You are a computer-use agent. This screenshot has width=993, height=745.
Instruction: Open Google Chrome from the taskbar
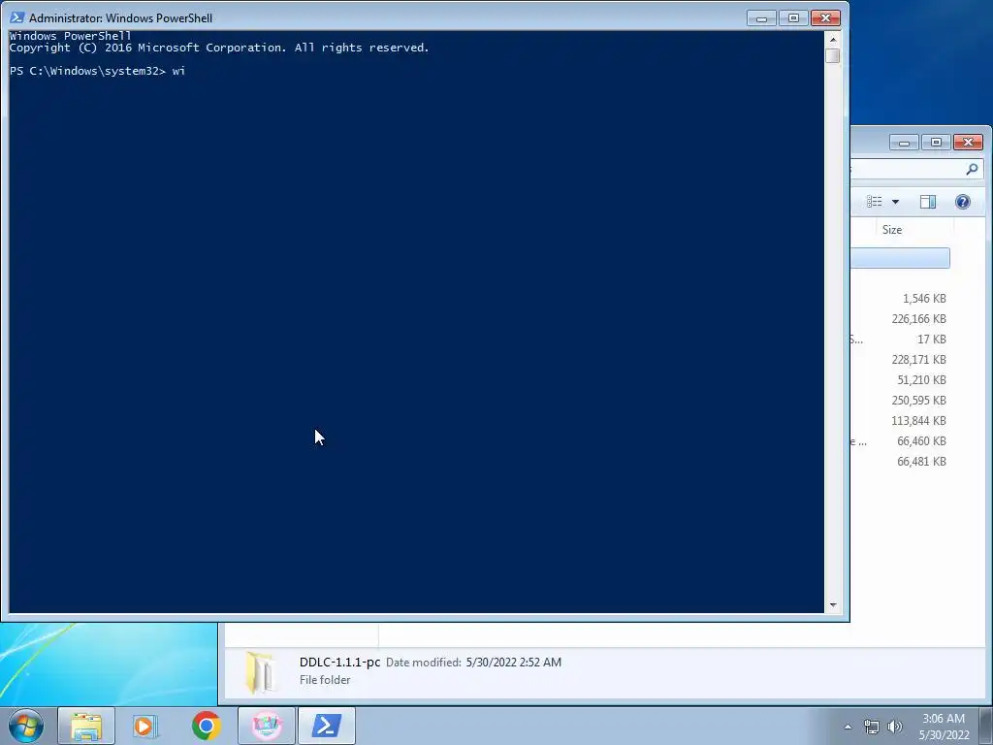click(206, 726)
